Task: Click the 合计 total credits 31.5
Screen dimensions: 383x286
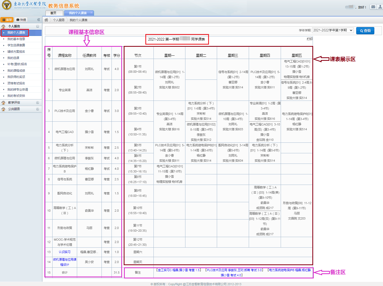Action: point(117,272)
